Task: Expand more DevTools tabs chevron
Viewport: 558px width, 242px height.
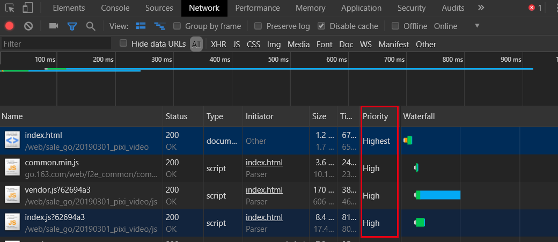Action: point(481,8)
